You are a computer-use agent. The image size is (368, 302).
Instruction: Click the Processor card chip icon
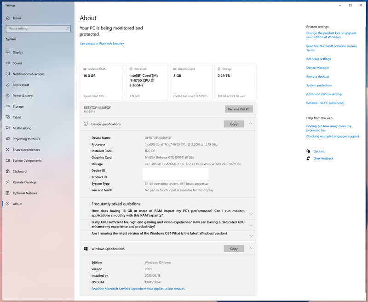point(131,69)
